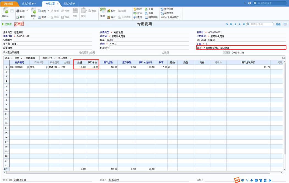Screen dimensions: 289x183
Task: Click the 上查 trace-up icon
Action: [x=146, y=9]
